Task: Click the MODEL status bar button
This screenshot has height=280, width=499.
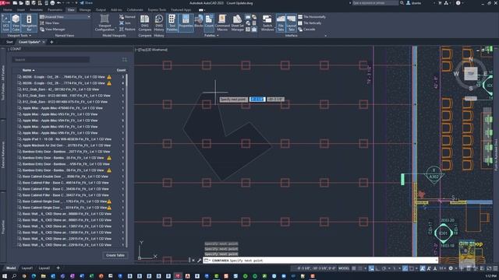Action: [344, 268]
